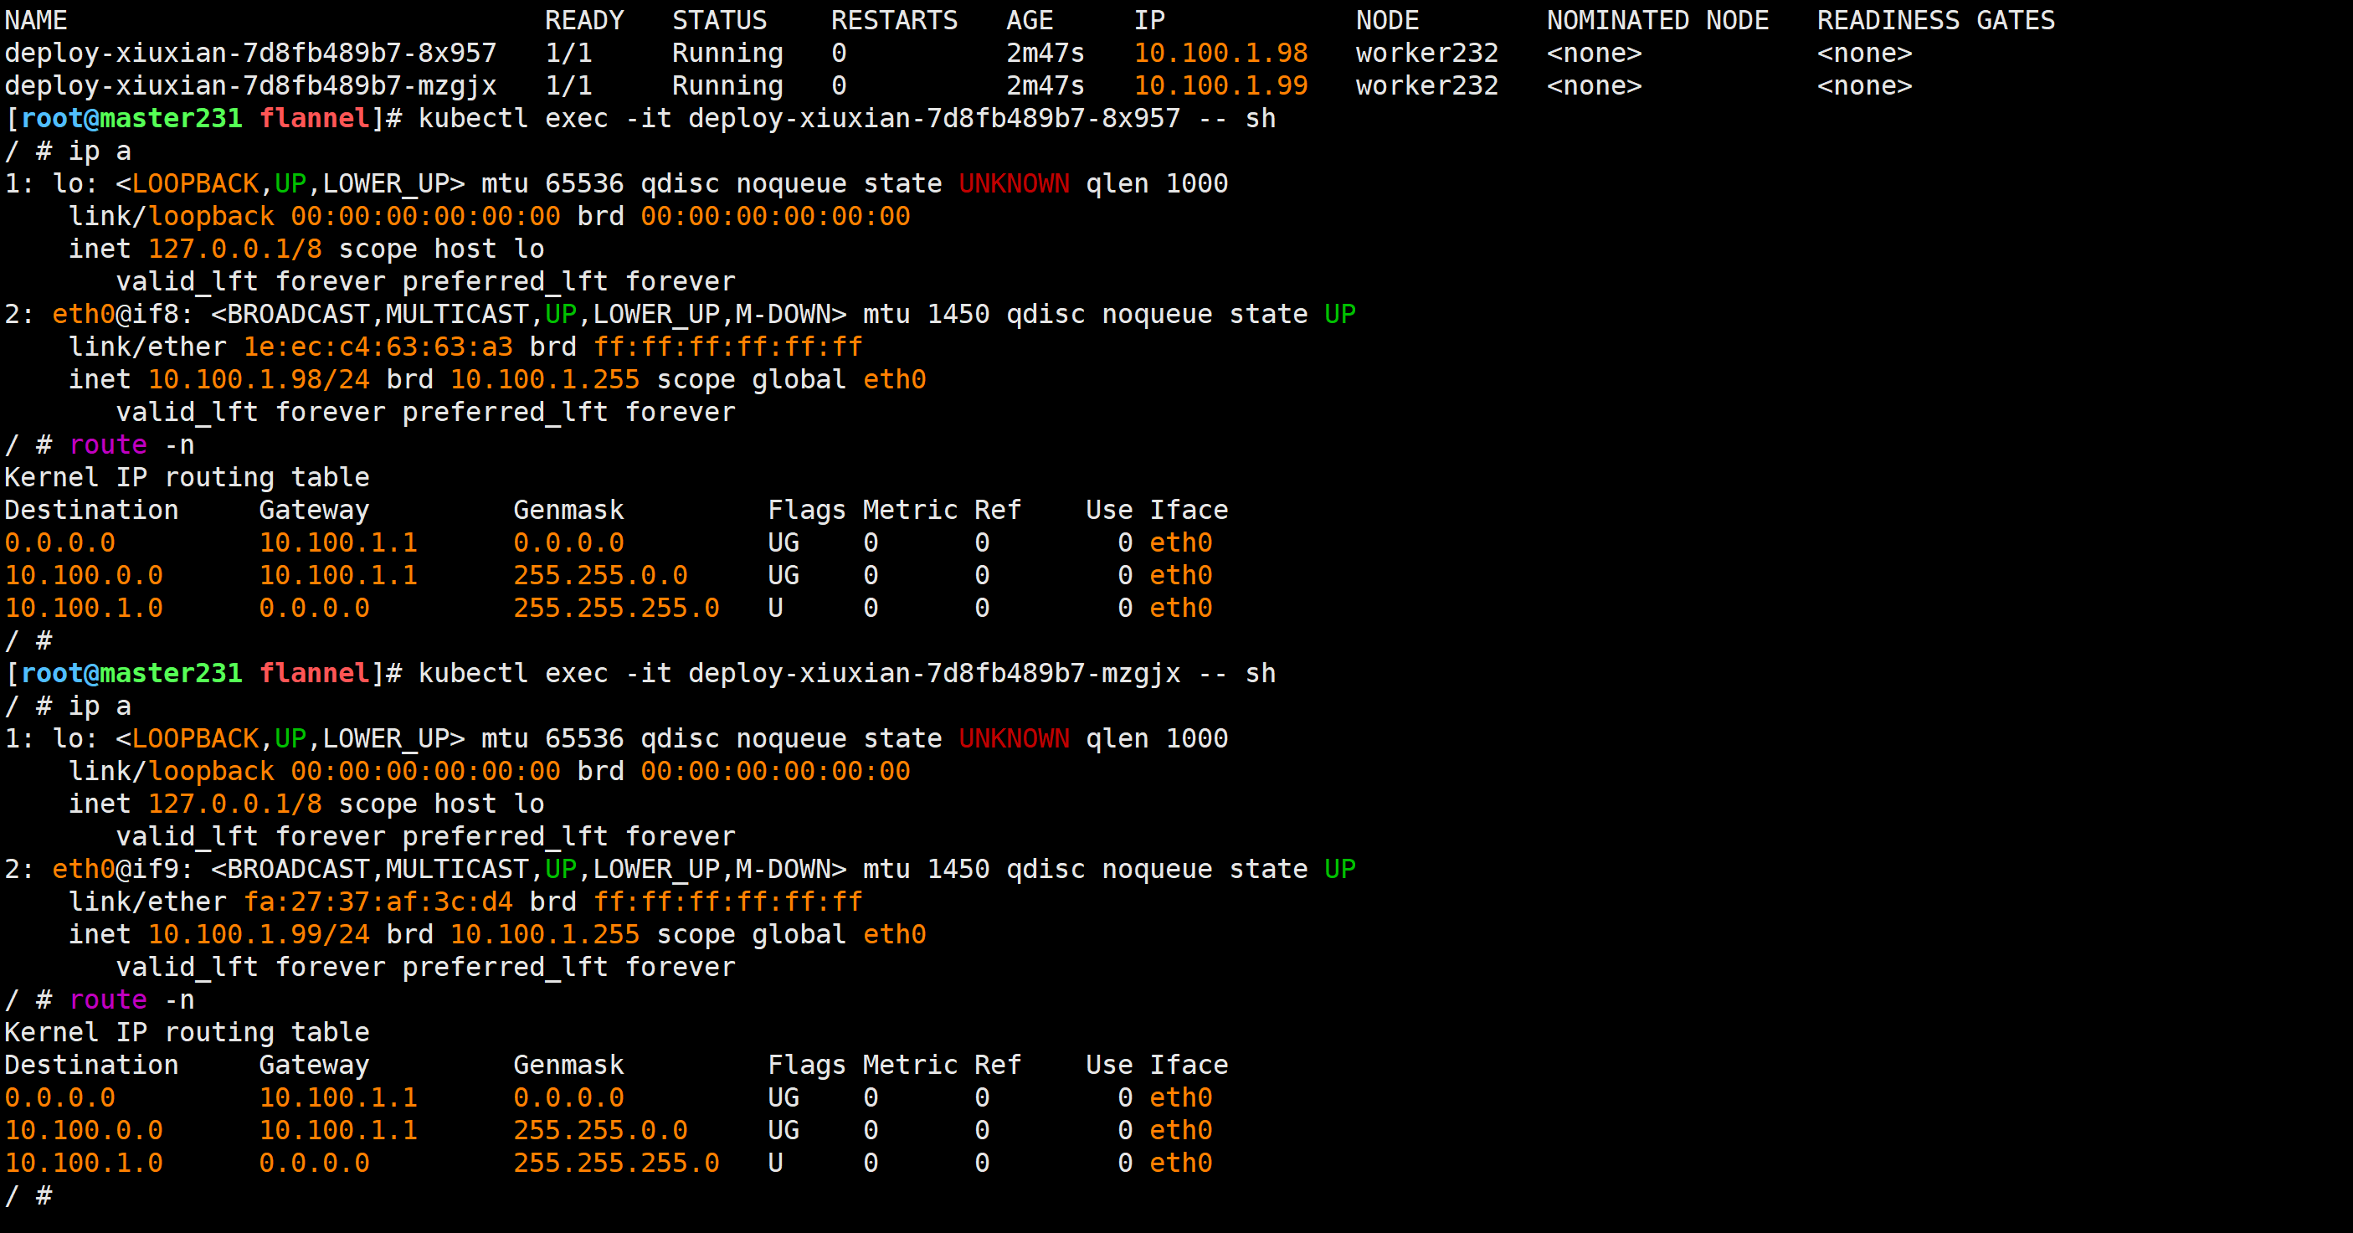Click the pod IP 10.100.1.99 in the IP column
The height and width of the screenshot is (1233, 2353).
point(1220,86)
